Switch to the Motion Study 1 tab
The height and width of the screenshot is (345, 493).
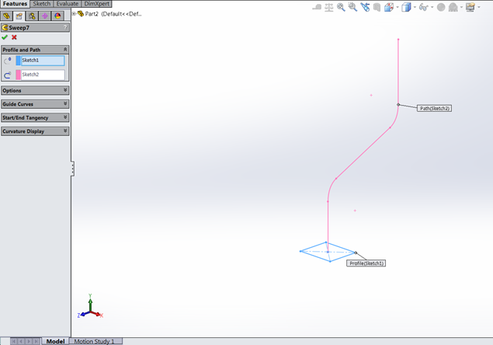(95, 341)
